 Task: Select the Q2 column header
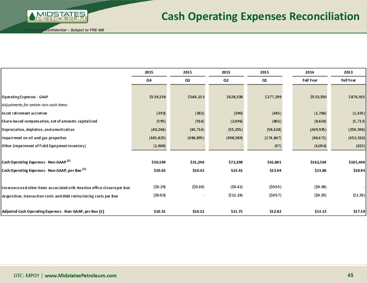pos(226,80)
